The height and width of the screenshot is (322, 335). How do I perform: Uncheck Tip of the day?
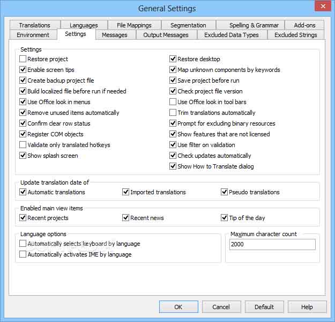pyautogui.click(x=225, y=218)
